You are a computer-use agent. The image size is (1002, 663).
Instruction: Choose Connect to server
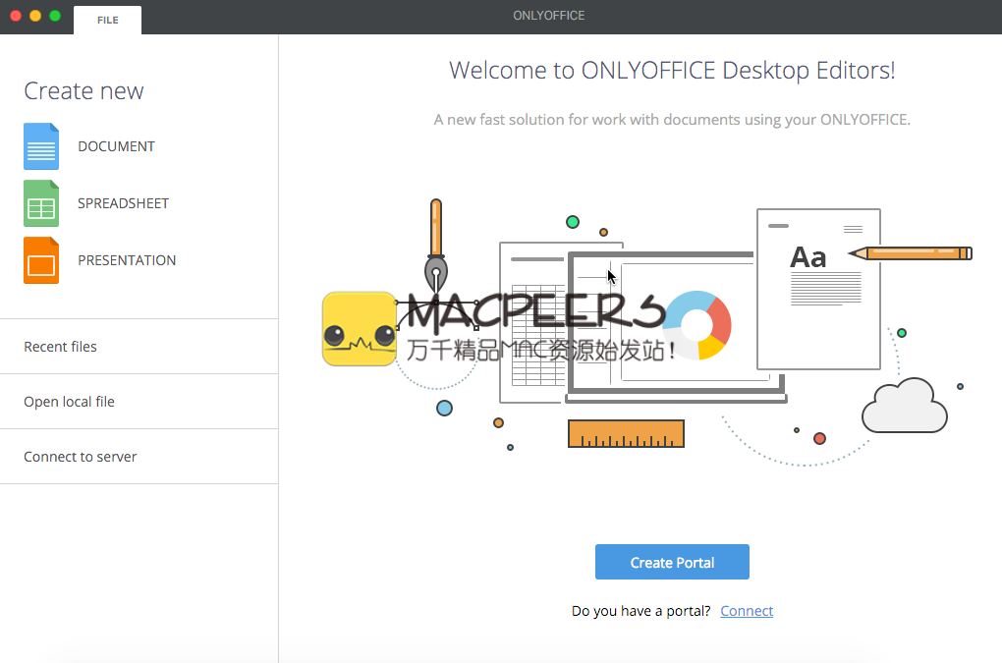(x=139, y=456)
